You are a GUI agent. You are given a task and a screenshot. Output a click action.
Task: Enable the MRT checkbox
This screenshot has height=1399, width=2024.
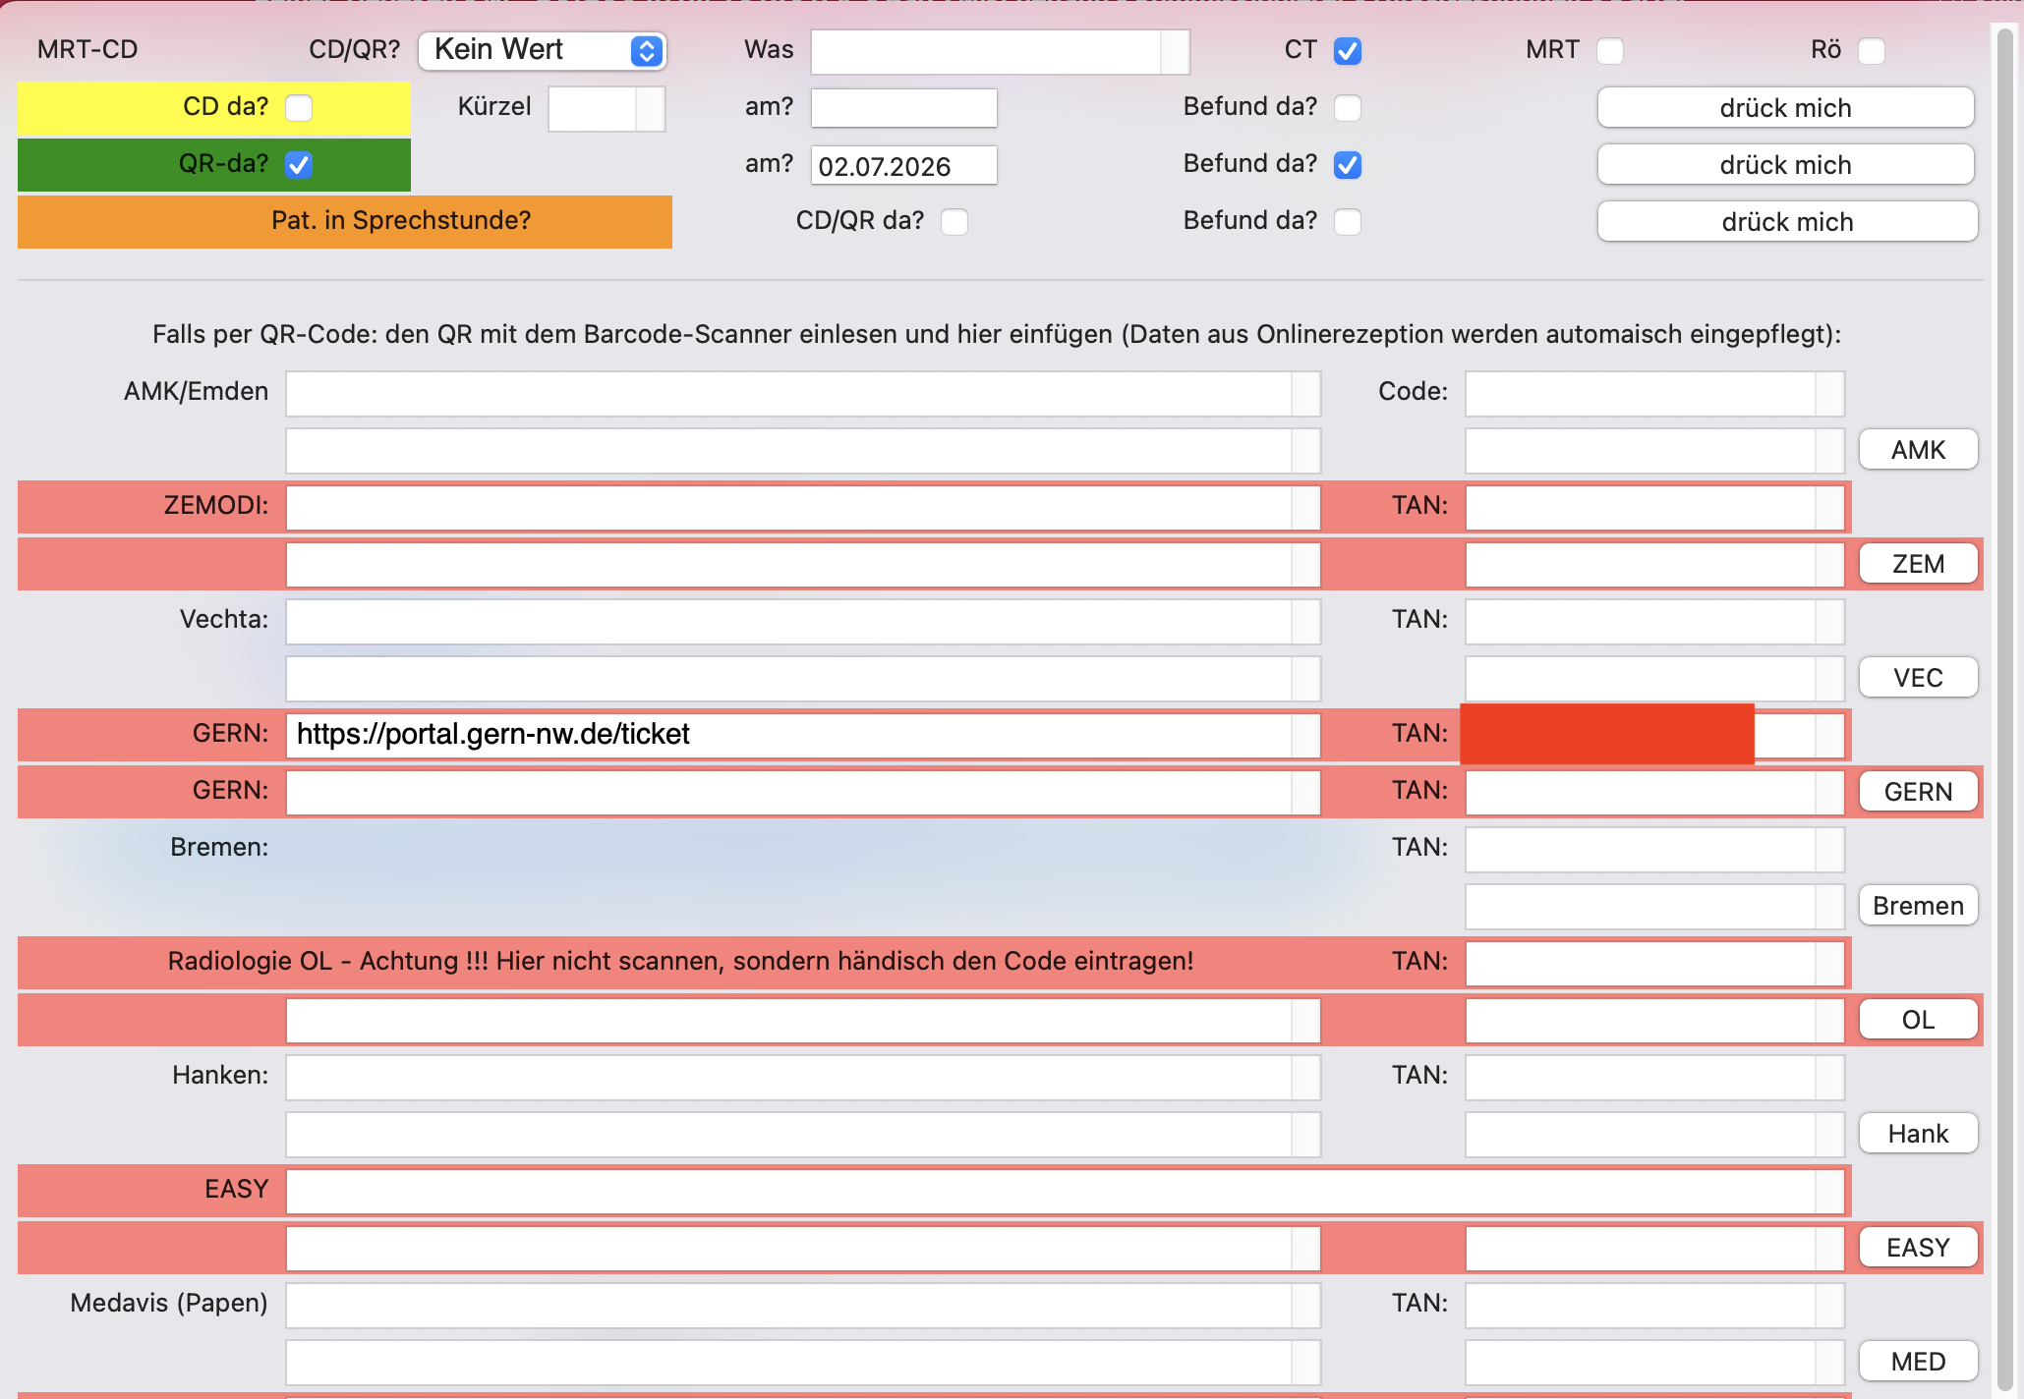click(x=1610, y=51)
